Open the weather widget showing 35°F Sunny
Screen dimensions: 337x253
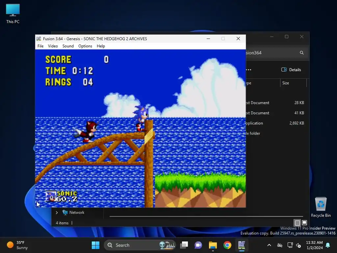(x=17, y=245)
